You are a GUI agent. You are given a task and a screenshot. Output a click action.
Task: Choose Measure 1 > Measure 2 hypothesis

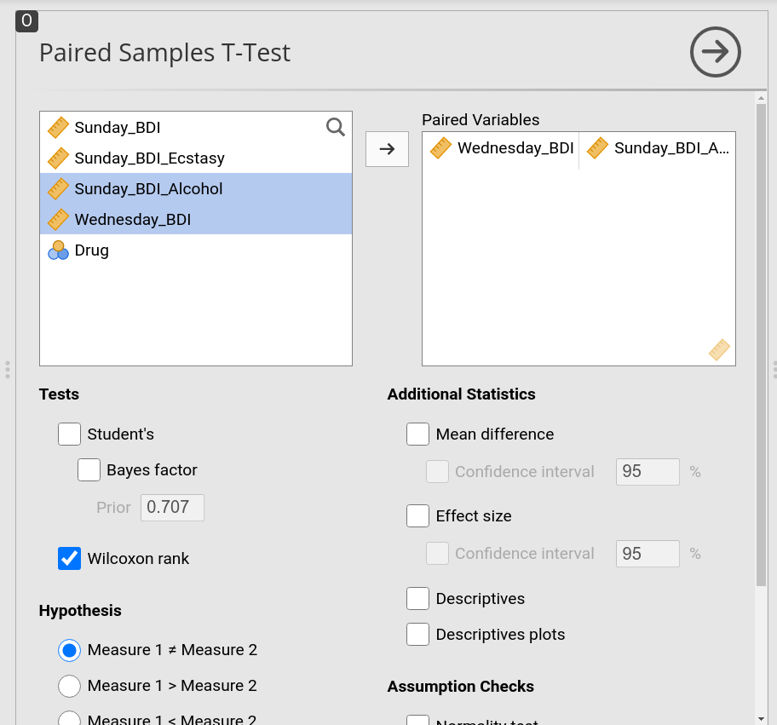pos(69,686)
